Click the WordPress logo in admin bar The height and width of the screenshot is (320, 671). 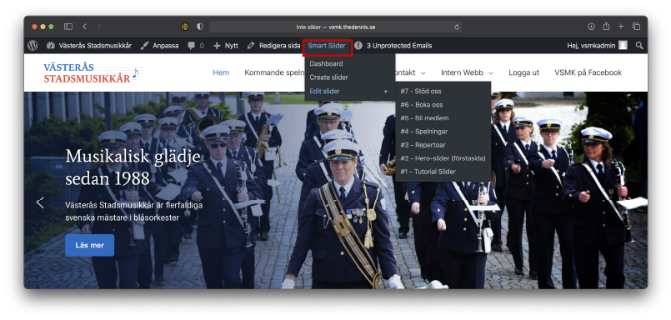coord(33,45)
